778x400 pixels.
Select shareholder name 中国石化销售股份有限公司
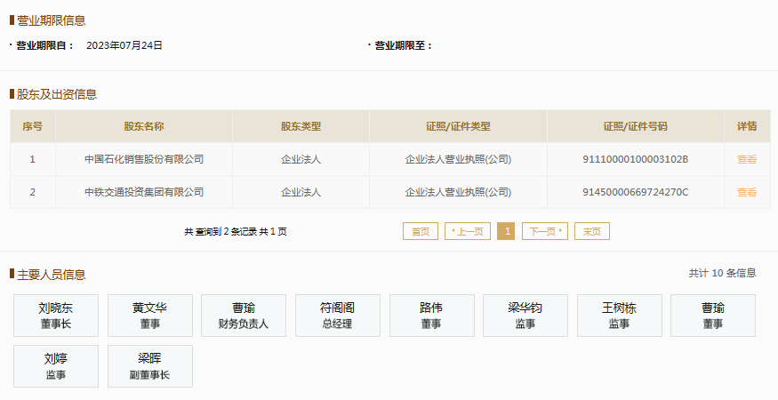click(x=144, y=159)
